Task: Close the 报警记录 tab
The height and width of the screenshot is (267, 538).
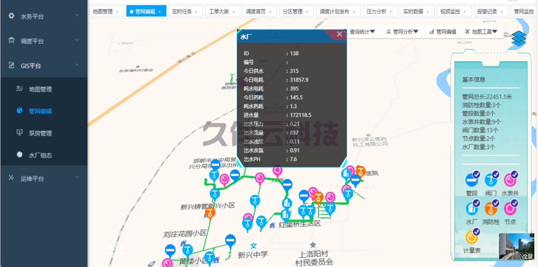Action: point(501,12)
